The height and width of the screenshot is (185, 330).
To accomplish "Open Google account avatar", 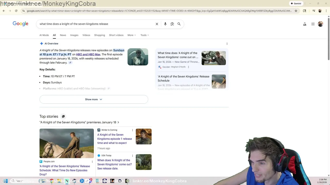I will [x=320, y=24].
